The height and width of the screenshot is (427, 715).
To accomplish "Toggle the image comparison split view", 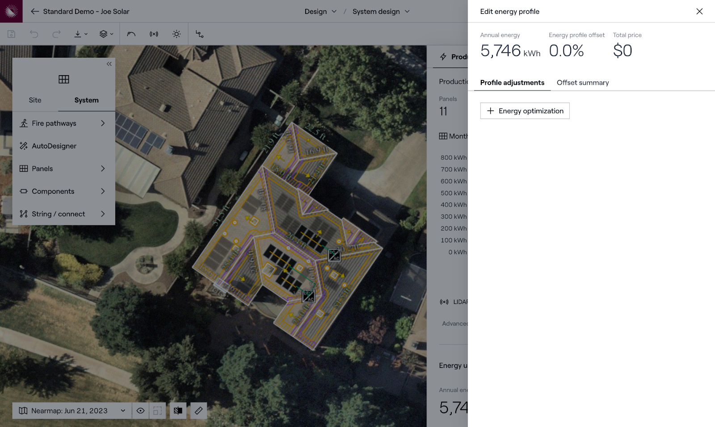I will (178, 410).
